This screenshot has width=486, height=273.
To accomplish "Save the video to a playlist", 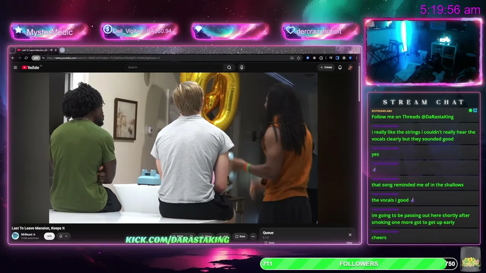I will 240,237.
